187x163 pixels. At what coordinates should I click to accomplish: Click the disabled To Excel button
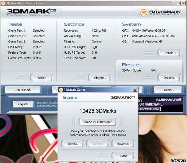(x=98, y=144)
